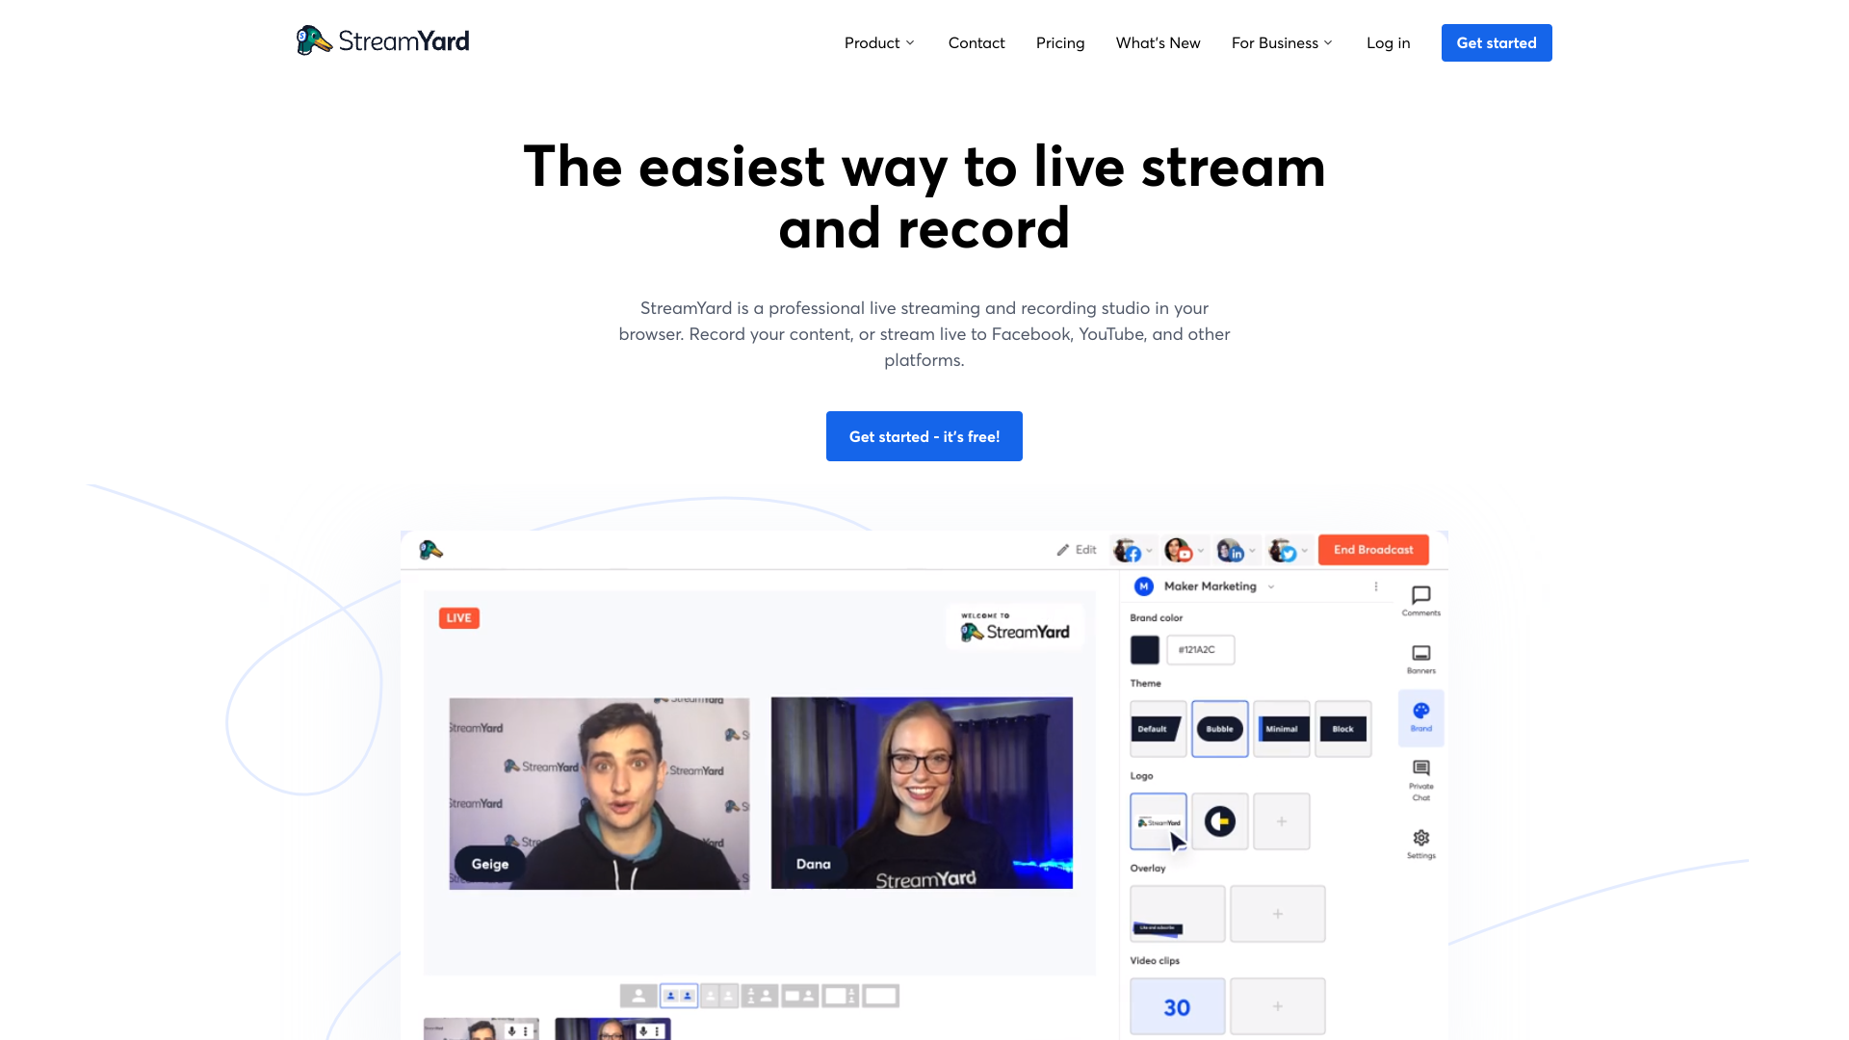Select the Bubble theme option

point(1218,728)
